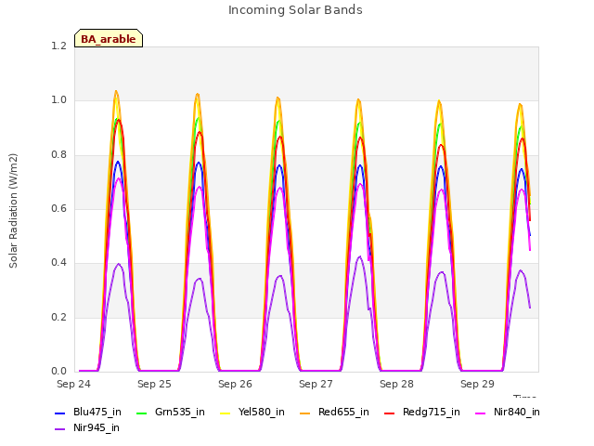Click the Sep 26 blue Blu475_in peak

[279, 165]
